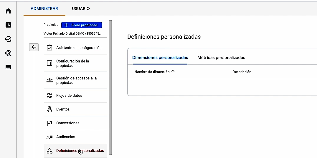Viewport: 317px width, 158px height.
Task: Click the Conversiones flag icon
Action: point(49,123)
